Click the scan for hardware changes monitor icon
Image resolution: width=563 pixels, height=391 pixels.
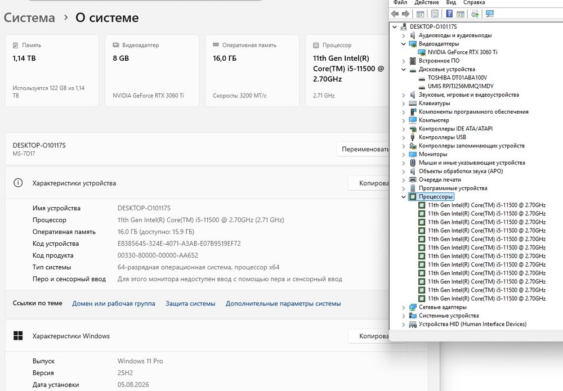[489, 14]
